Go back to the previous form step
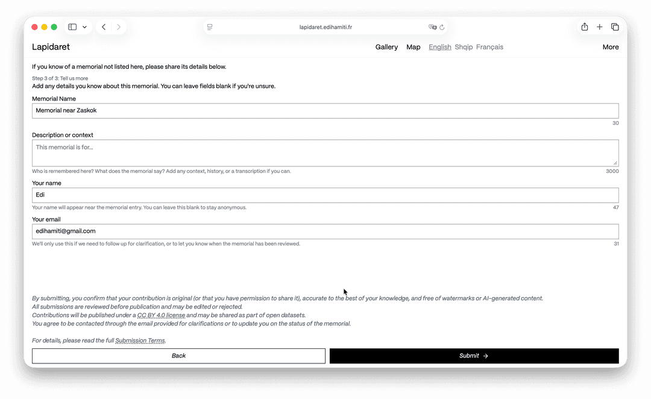651x399 pixels. pyautogui.click(x=178, y=356)
